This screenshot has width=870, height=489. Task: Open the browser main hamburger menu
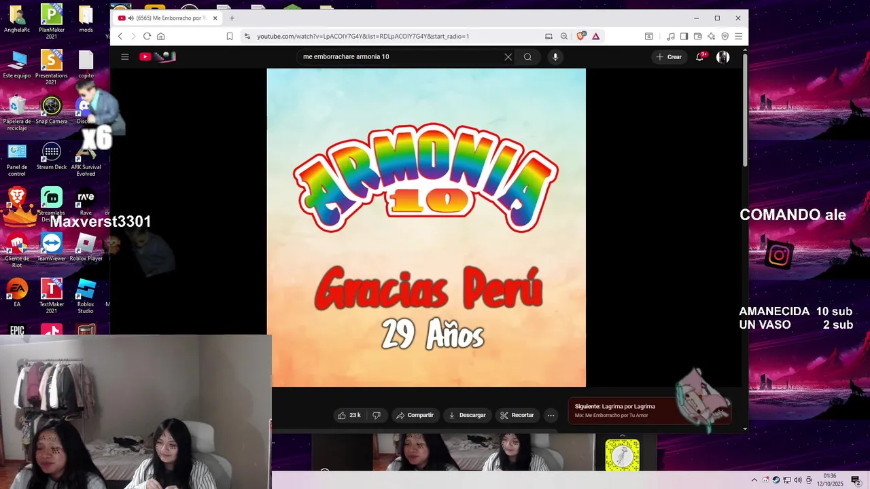[x=739, y=36]
